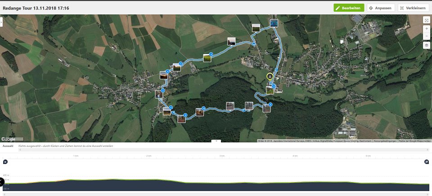This screenshot has height=196, width=432.
Task: Click the '3 km' distance axis label
Action: [222, 156]
